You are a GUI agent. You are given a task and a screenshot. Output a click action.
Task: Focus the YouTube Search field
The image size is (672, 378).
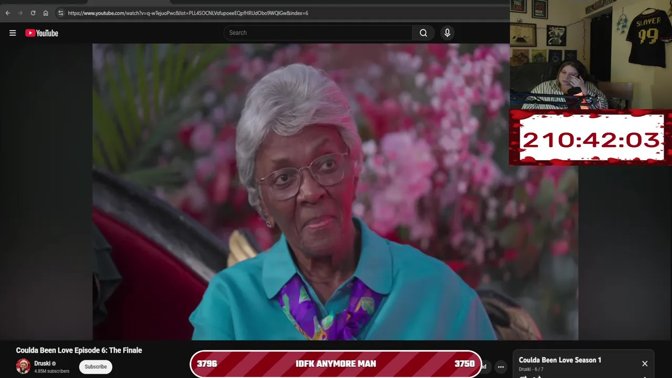318,33
